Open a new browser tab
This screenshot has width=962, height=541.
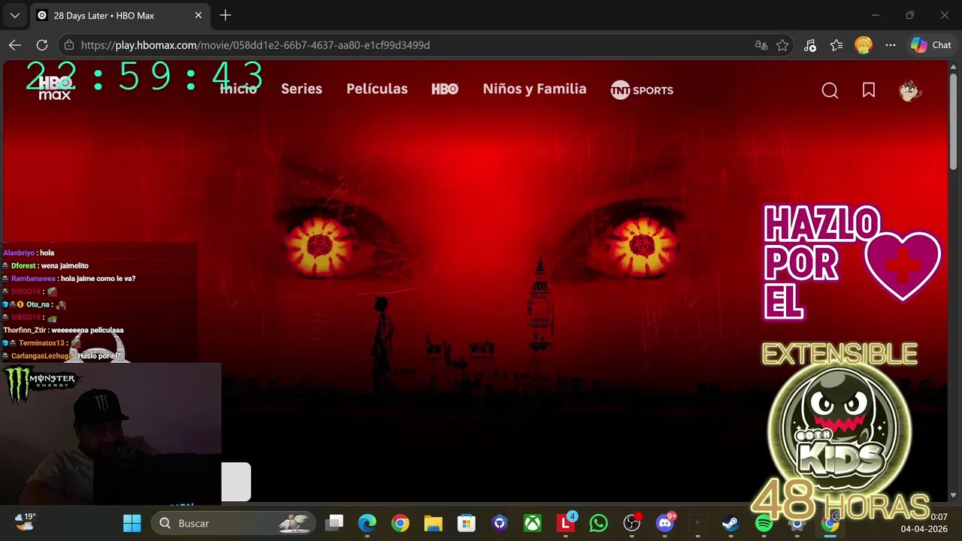(225, 15)
